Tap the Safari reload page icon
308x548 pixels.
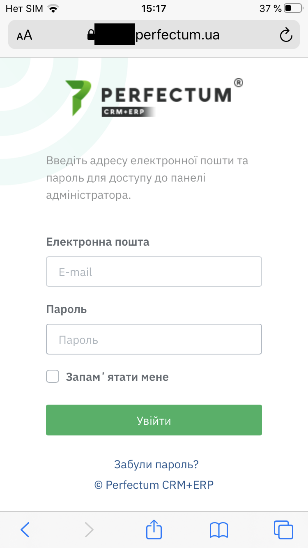pyautogui.click(x=286, y=35)
